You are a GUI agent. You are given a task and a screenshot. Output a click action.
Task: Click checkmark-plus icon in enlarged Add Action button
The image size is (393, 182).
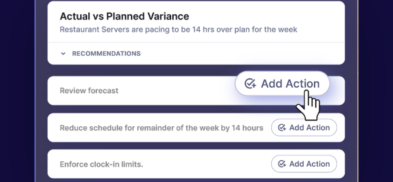(250, 84)
